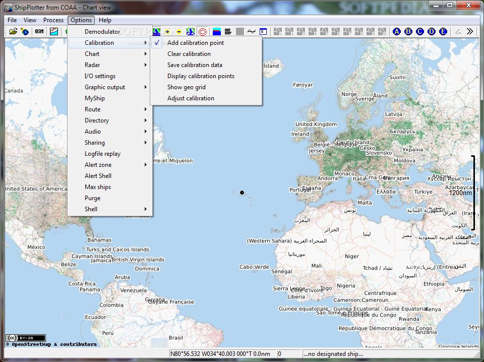
Task: Click the cc BY-SA license badge
Action: pyautogui.click(x=26, y=338)
